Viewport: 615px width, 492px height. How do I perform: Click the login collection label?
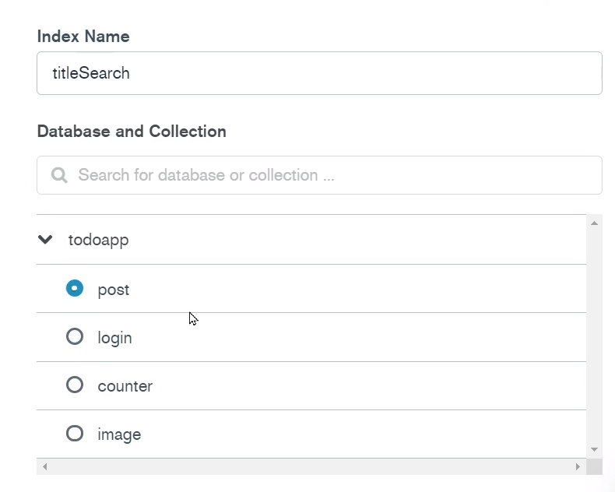pyautogui.click(x=114, y=338)
